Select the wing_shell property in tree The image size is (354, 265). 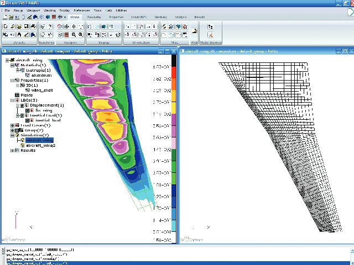point(42,91)
